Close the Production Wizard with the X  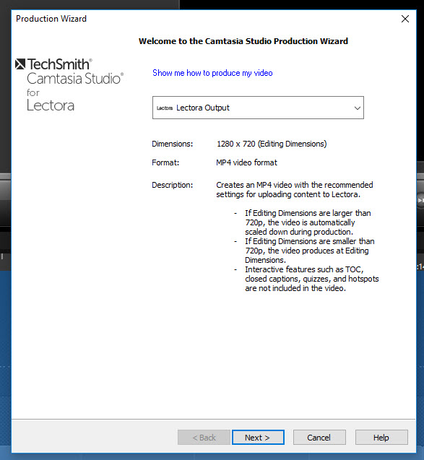coord(405,19)
